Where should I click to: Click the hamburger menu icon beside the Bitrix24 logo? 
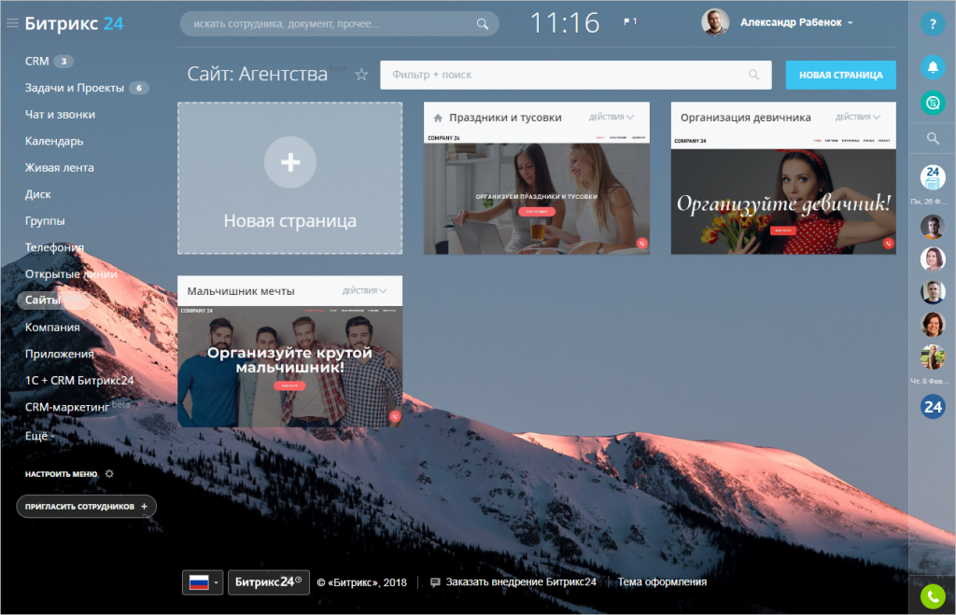[x=12, y=23]
